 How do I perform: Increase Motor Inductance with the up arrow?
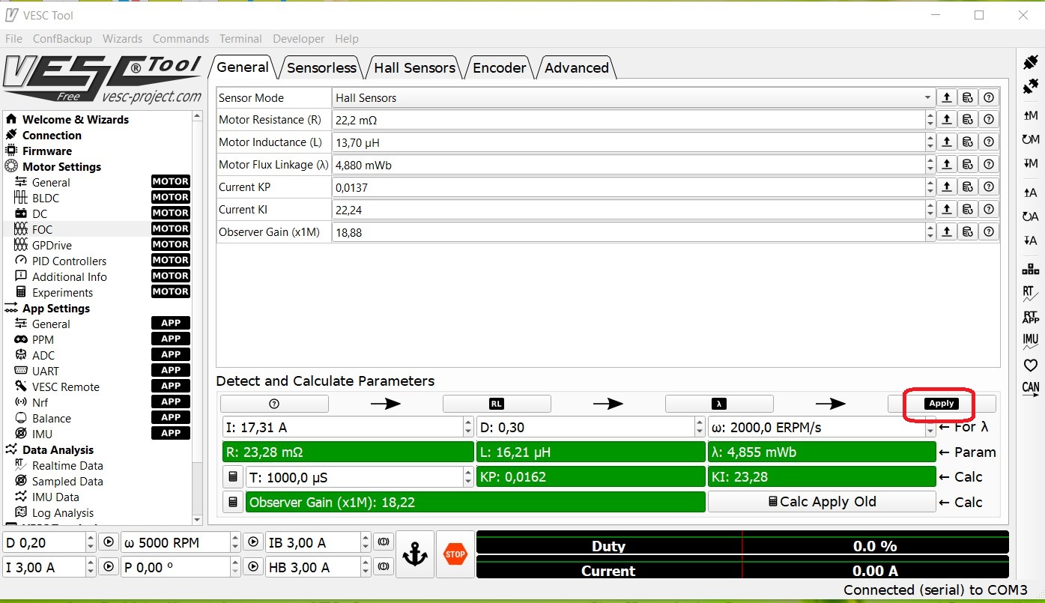click(930, 138)
